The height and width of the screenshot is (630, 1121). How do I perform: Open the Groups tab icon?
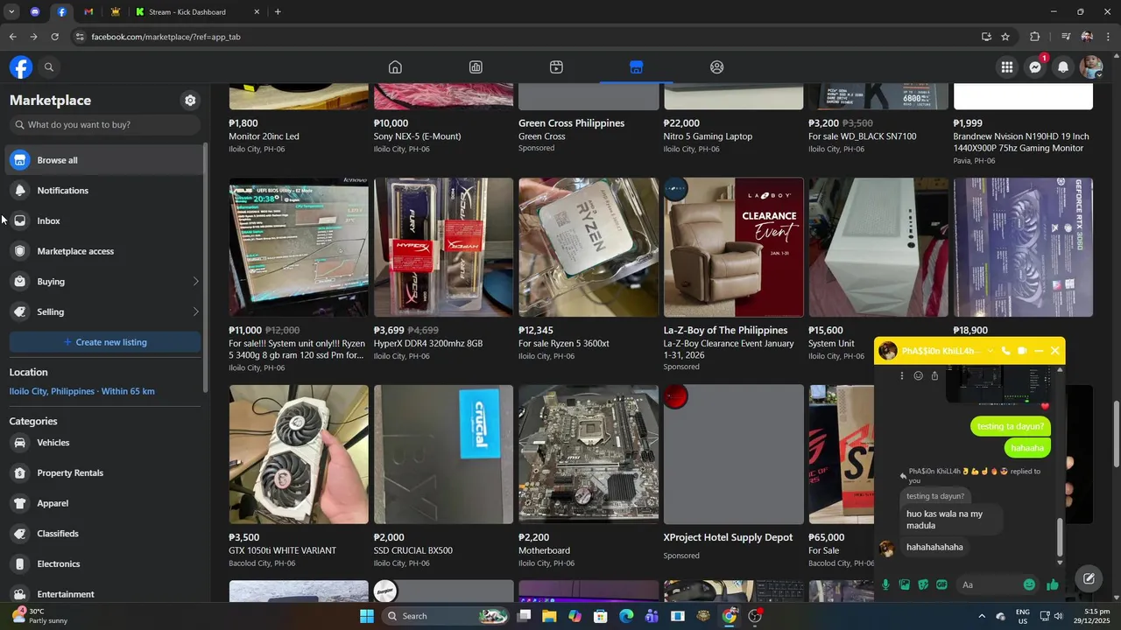tap(717, 67)
